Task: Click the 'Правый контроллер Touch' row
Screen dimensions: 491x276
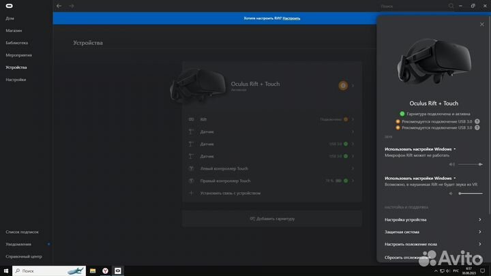Action: [x=272, y=181]
